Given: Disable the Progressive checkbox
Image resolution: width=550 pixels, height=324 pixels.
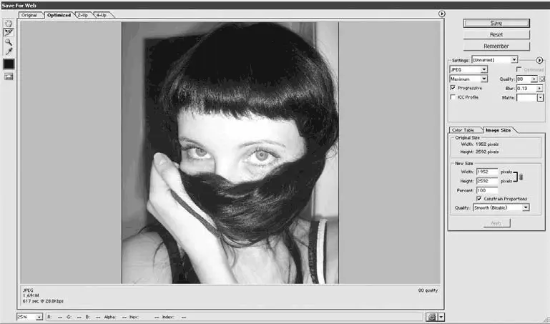Looking at the screenshot, I should (x=452, y=87).
